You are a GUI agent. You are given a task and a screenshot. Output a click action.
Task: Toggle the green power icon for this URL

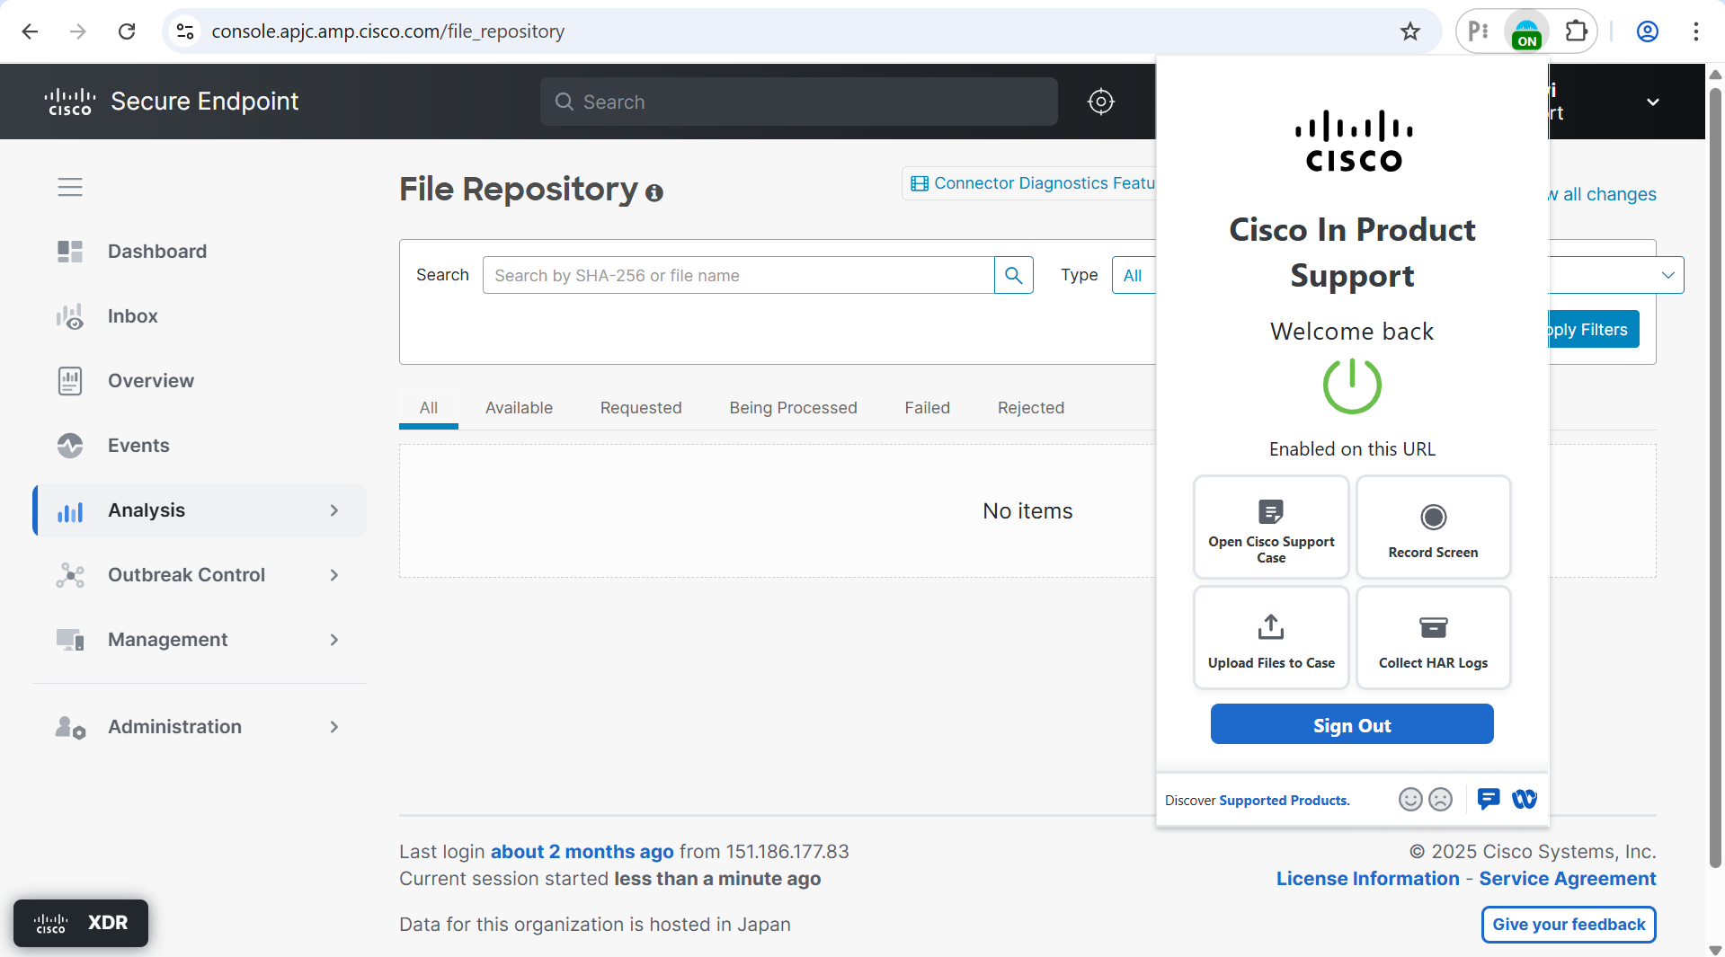[x=1351, y=385]
